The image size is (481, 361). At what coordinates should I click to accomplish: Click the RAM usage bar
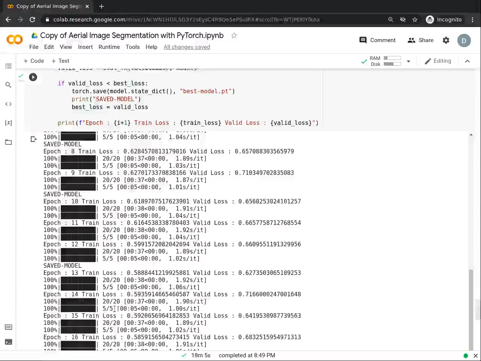(x=392, y=58)
